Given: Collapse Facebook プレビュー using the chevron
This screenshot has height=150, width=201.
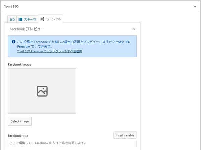Looking at the screenshot, I should click(x=133, y=29).
